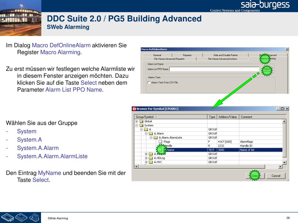Click the System folder icon
This screenshot has height=223, width=298.
pyautogui.click(x=141, y=125)
